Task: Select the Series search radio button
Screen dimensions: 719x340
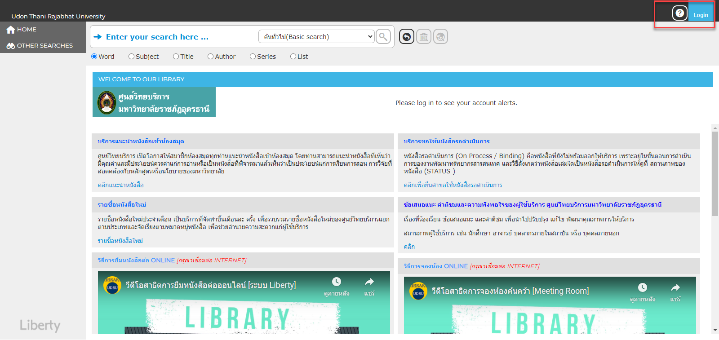Action: point(253,57)
